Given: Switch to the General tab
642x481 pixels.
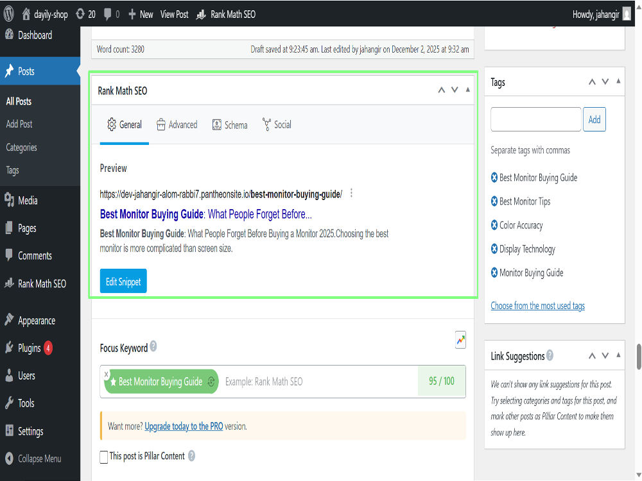Looking at the screenshot, I should 125,124.
